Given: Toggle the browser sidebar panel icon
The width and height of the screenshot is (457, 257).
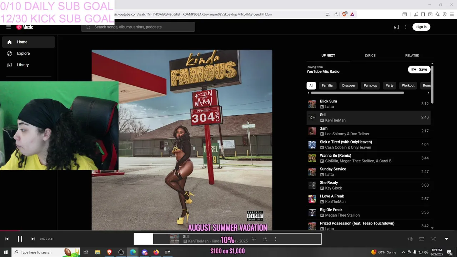Looking at the screenshot, I should pos(423,14).
